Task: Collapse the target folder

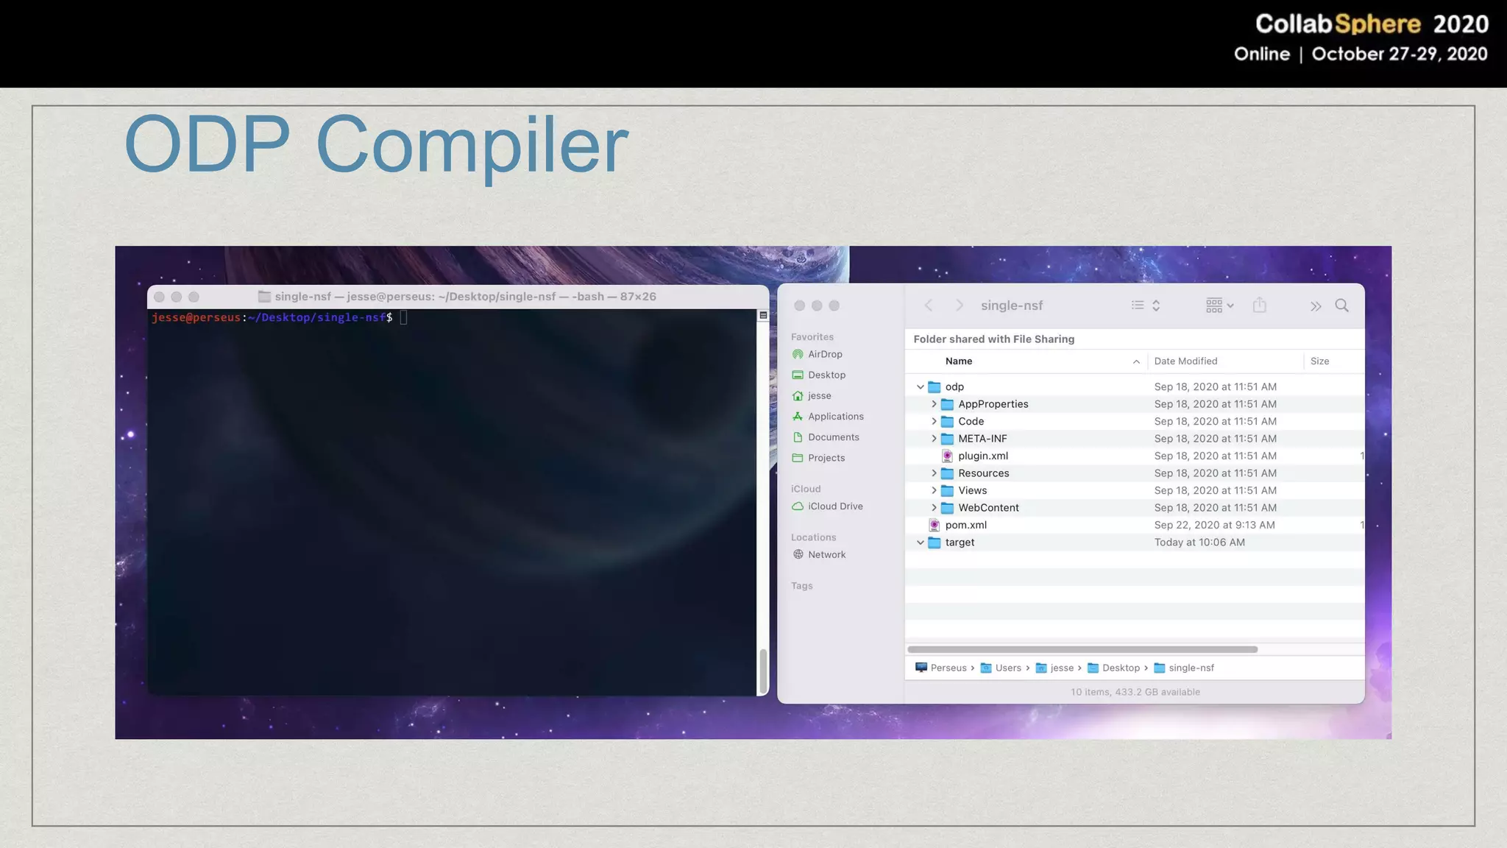Action: [x=920, y=543]
